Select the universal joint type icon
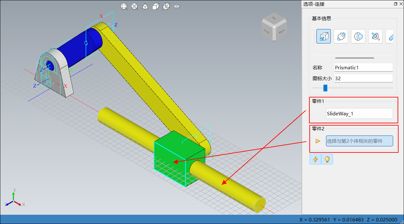Viewport: 404px width, 224px height. click(x=375, y=36)
